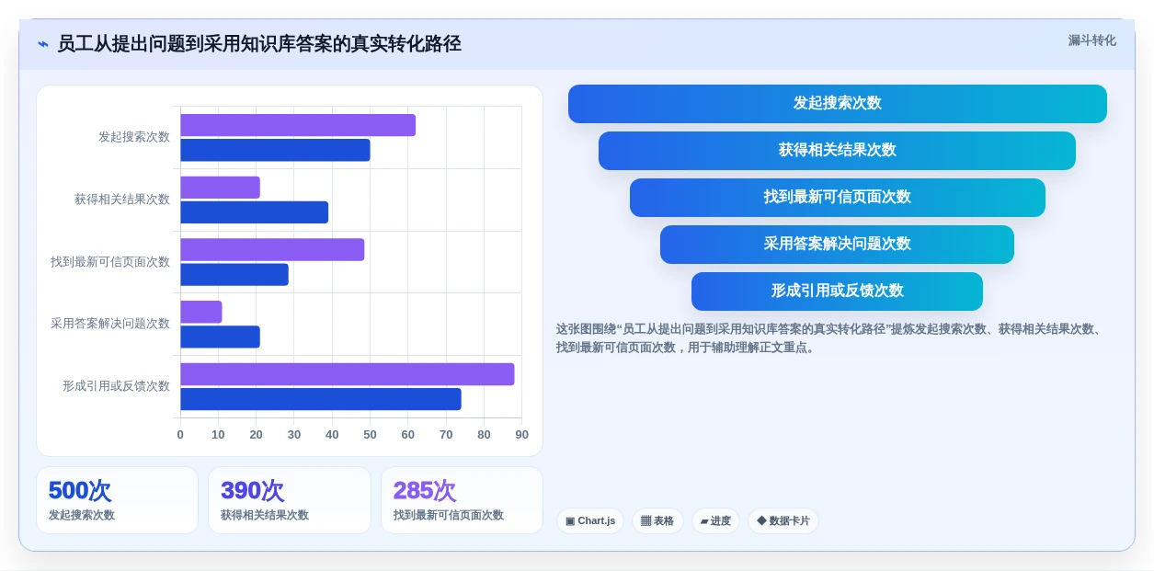Viewport: 1154px width, 571px height.
Task: Click the blue bar for 获得相关结果次数
Action: [x=254, y=212]
